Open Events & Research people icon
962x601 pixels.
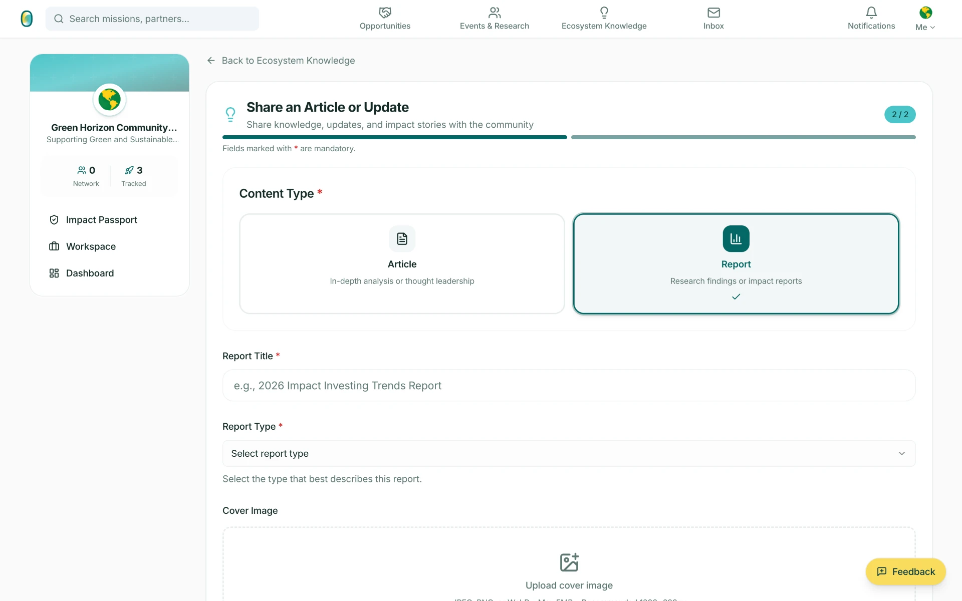495,12
